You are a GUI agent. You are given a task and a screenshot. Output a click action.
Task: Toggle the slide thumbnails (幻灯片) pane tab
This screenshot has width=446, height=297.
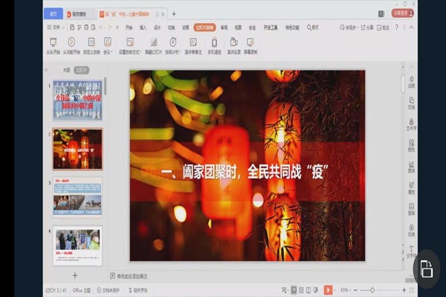(x=82, y=70)
